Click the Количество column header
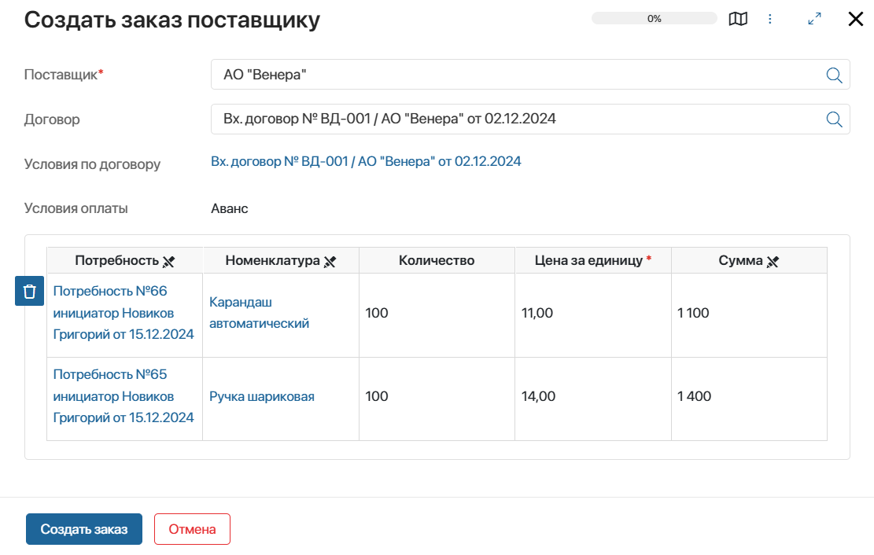The width and height of the screenshot is (874, 555). (x=437, y=260)
